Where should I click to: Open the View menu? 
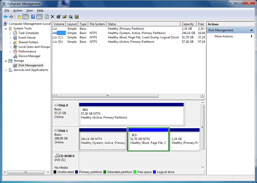coord(30,10)
